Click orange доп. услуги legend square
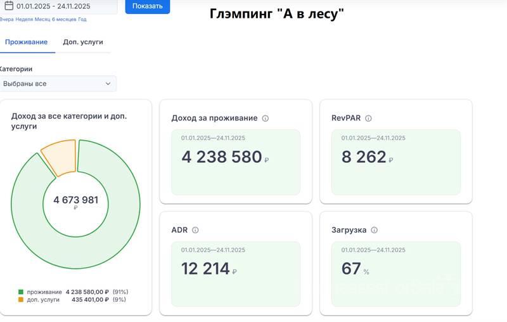The image size is (507, 322). coord(21,299)
